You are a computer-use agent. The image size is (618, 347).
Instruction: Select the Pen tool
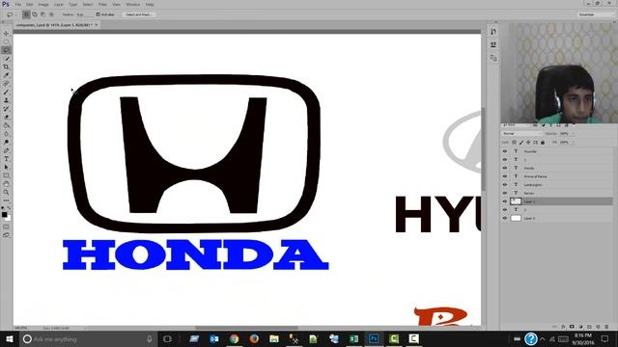point(6,150)
